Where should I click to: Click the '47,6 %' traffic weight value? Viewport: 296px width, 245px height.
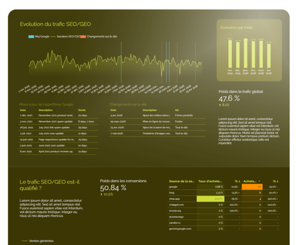[229, 99]
